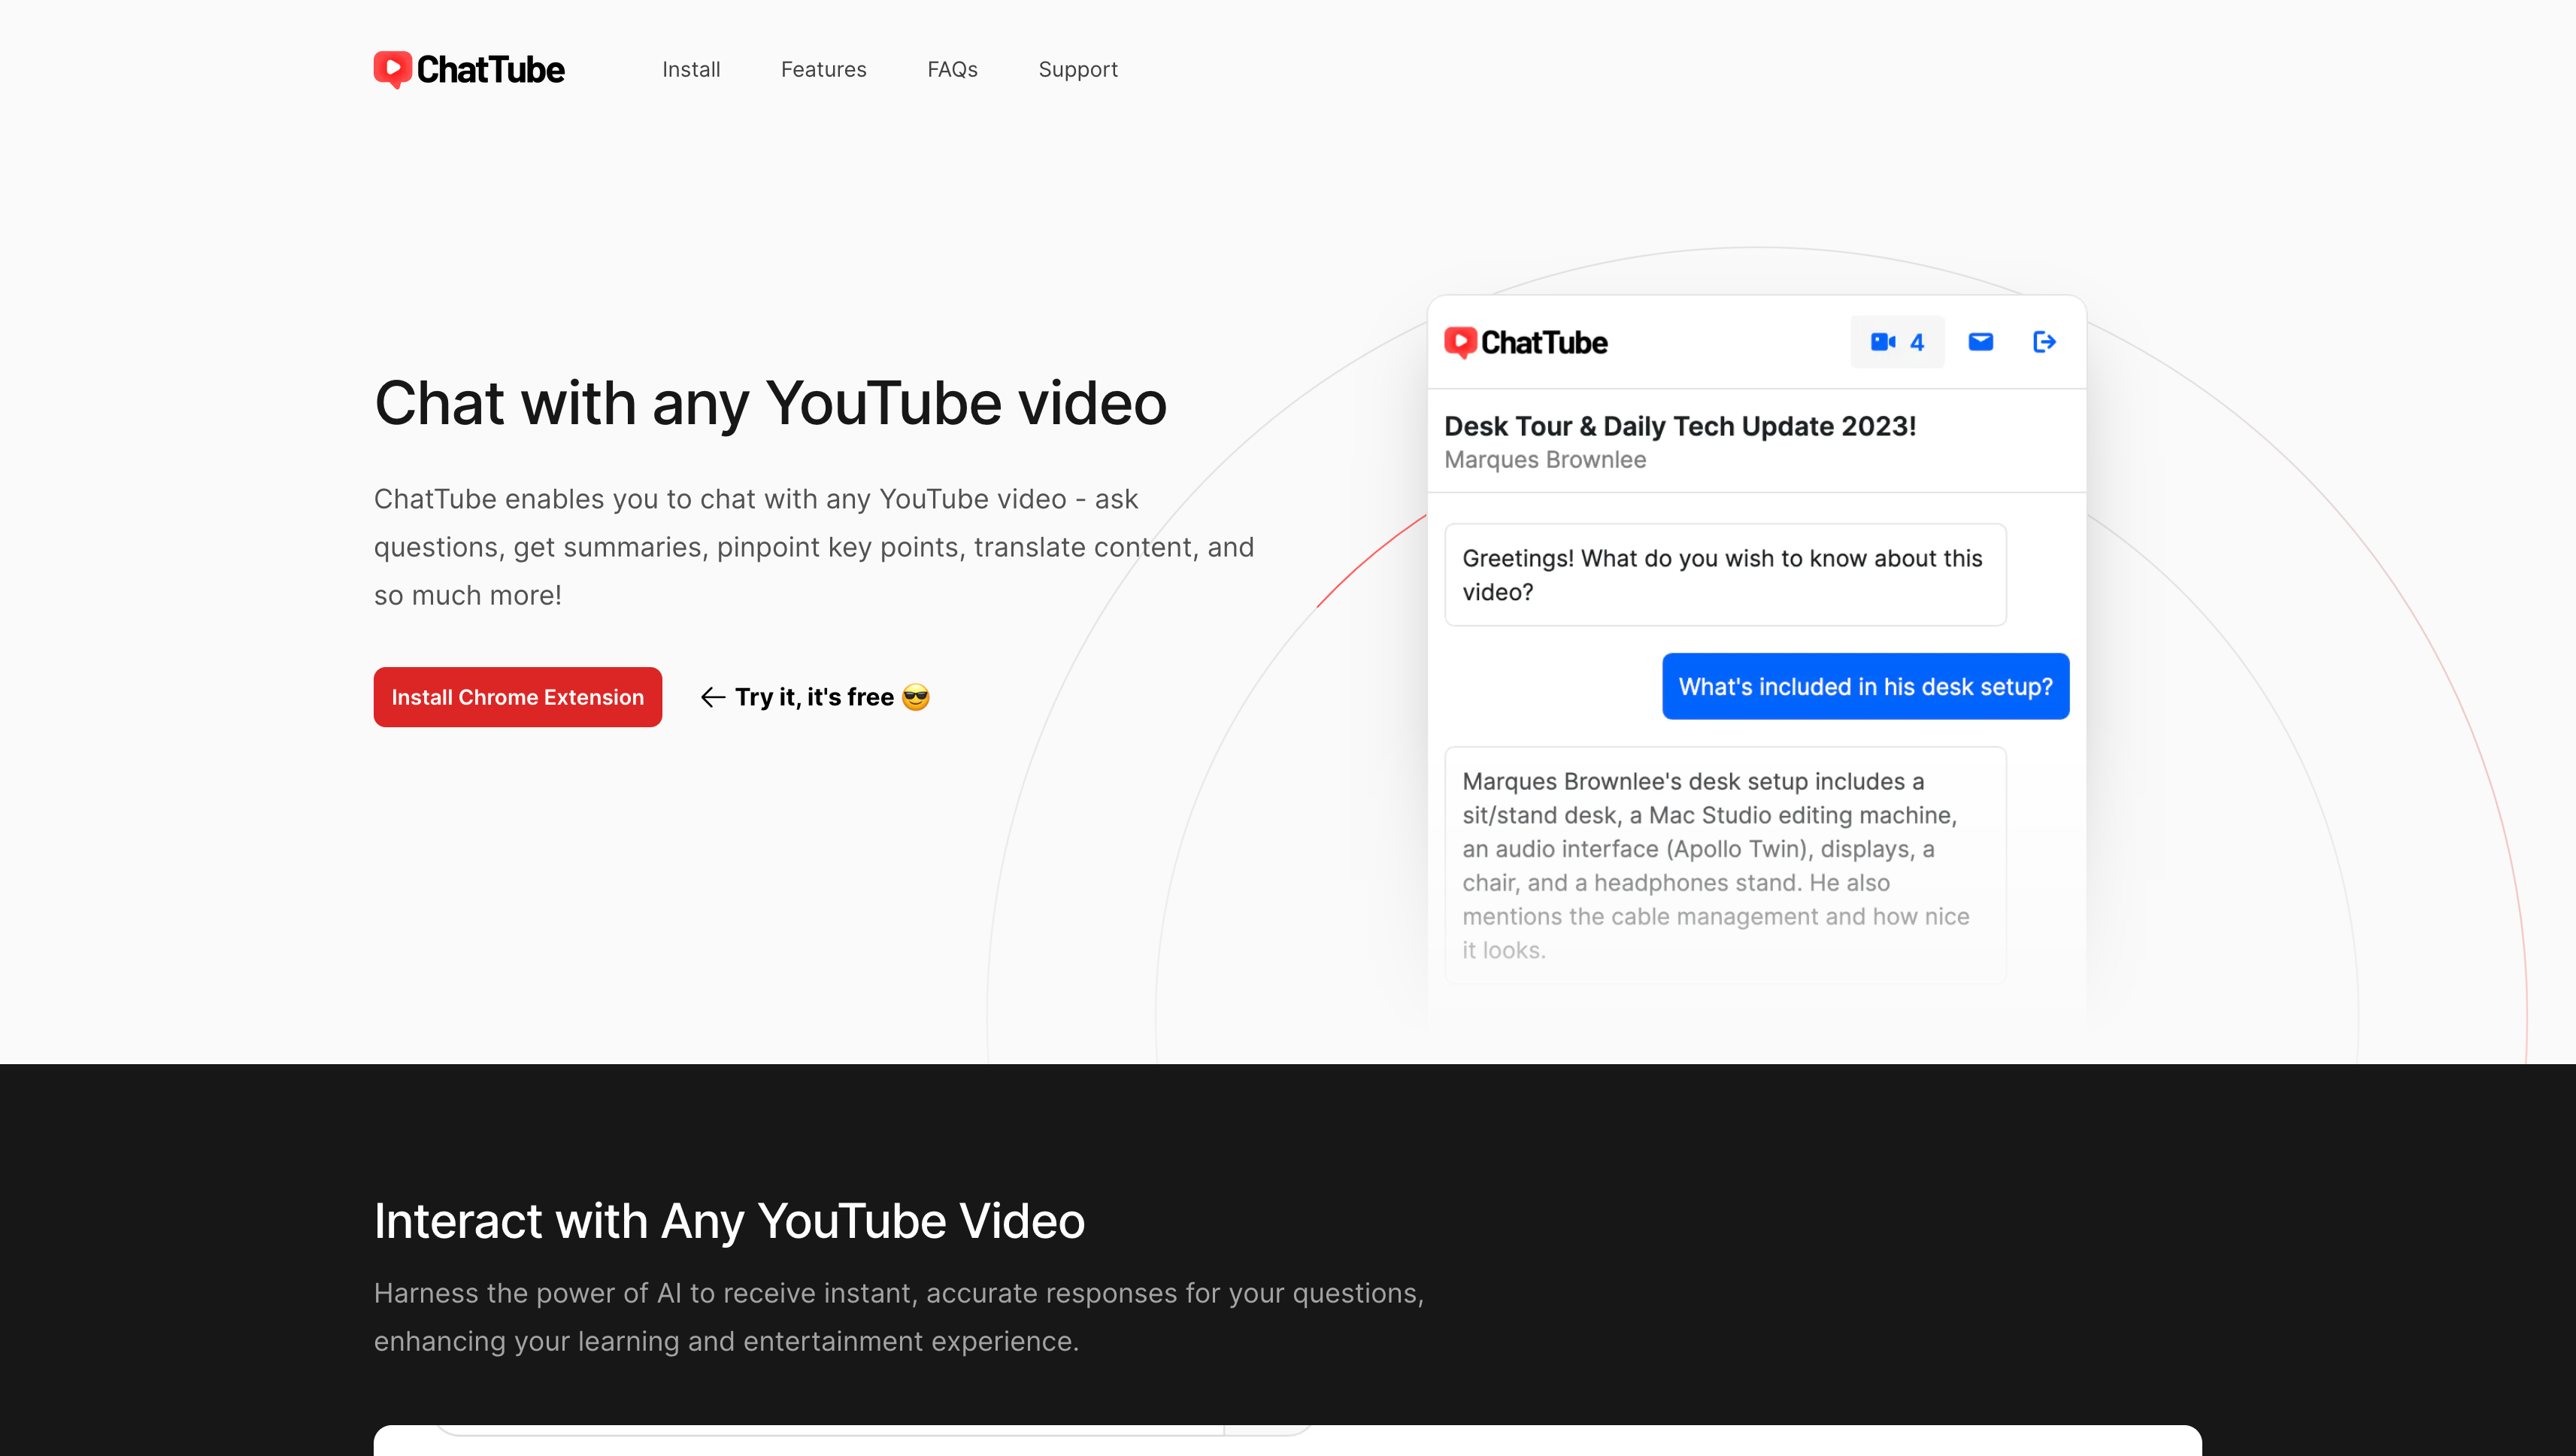Click the red play icon in the header logo
Screen dimensions: 2576x1456
point(393,68)
